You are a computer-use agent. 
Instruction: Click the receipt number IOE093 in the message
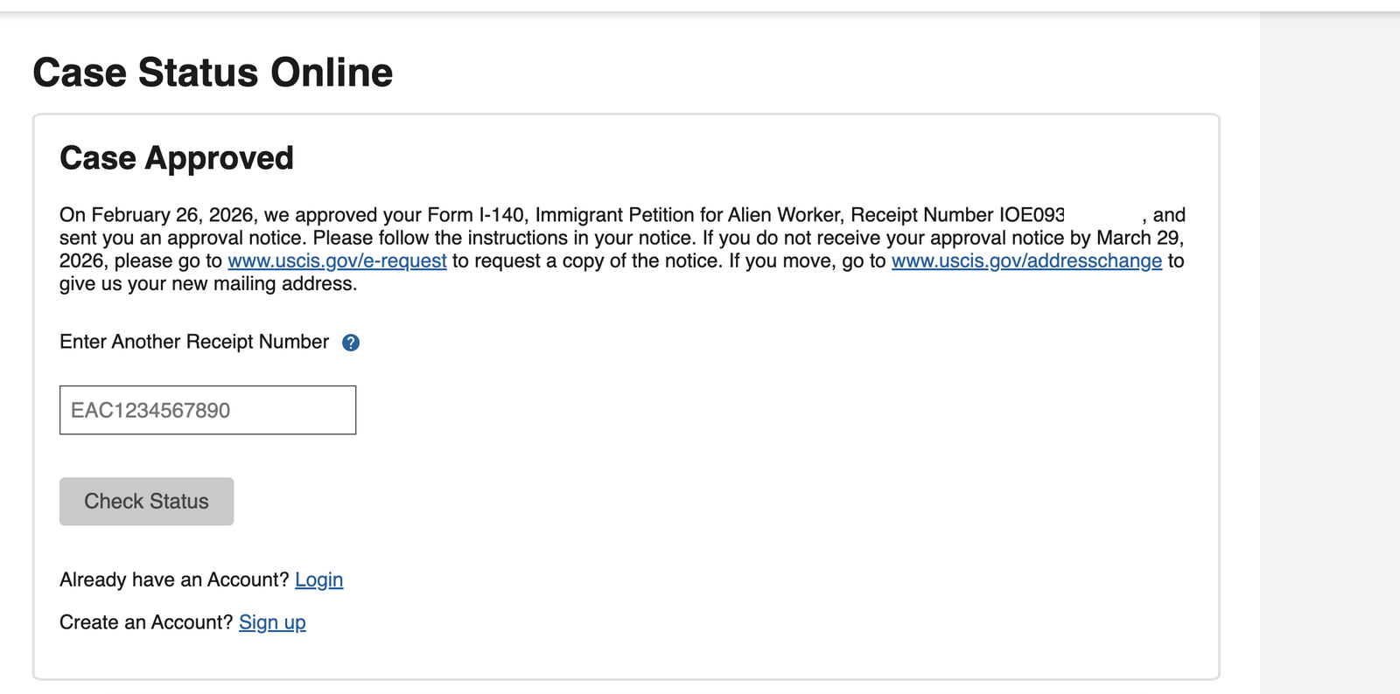pos(1031,215)
